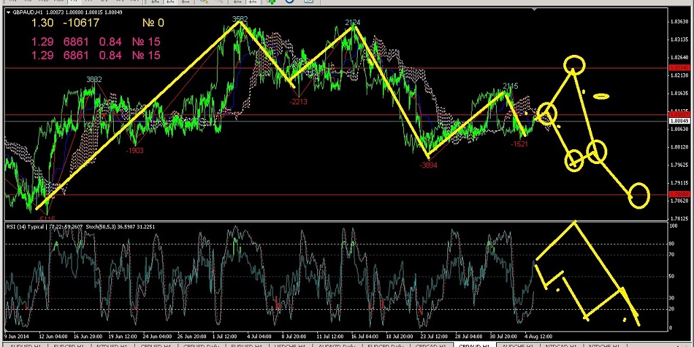This screenshot has height=347, width=694.
Task: Click the chart shift triangle marker atop chart
Action: click(535, 9)
